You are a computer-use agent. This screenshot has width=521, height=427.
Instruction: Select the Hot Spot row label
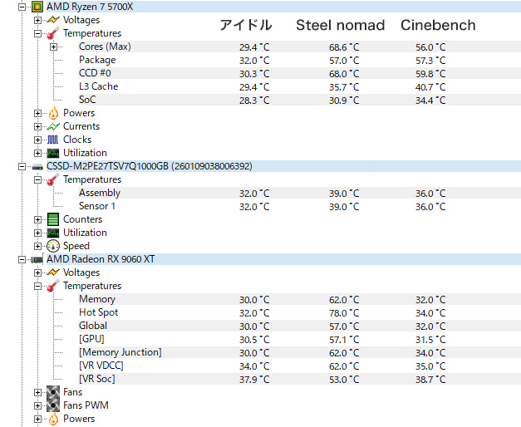(99, 312)
